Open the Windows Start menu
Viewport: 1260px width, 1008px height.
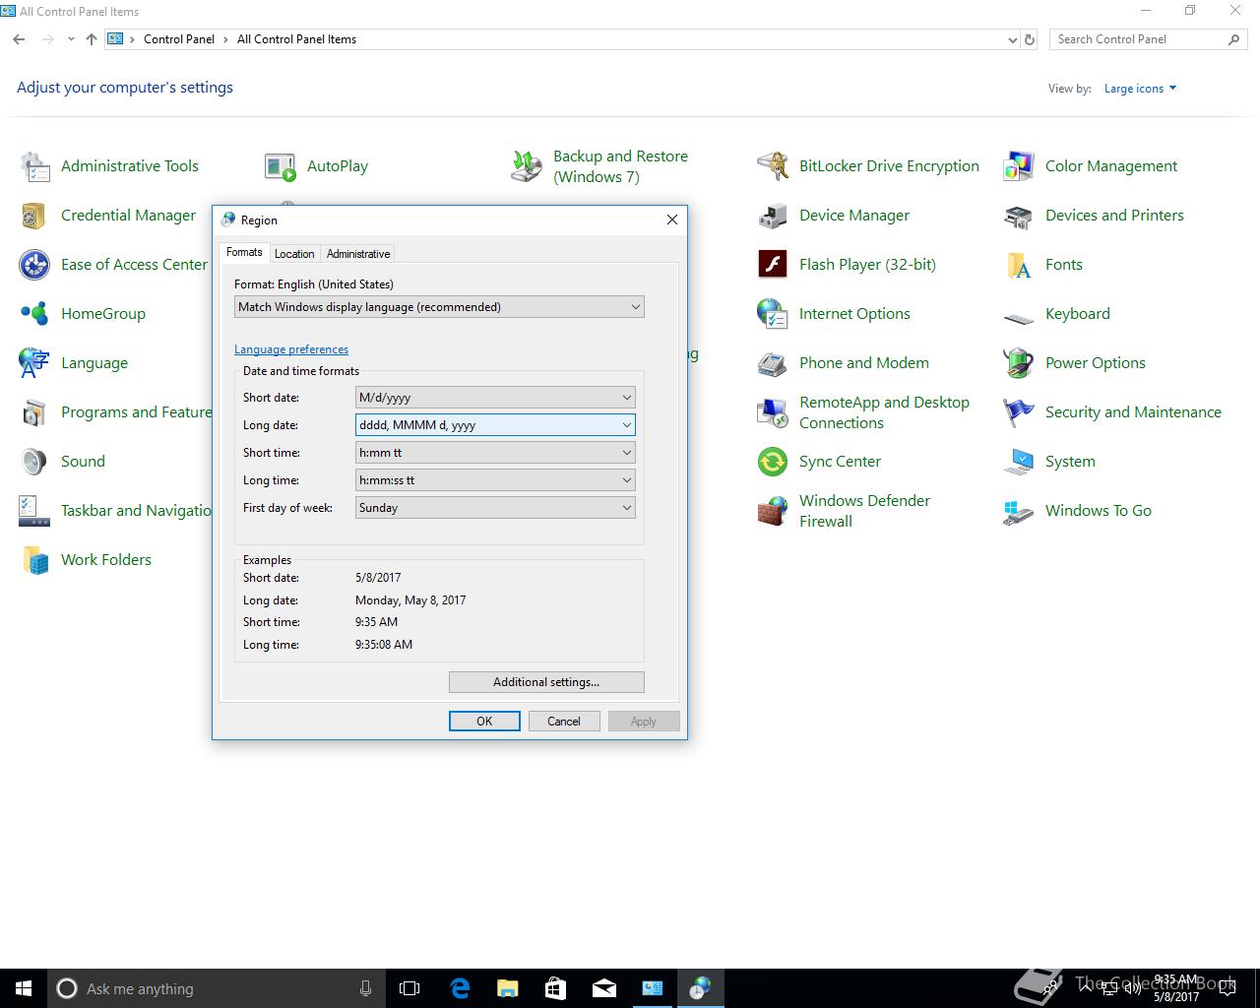[24, 988]
